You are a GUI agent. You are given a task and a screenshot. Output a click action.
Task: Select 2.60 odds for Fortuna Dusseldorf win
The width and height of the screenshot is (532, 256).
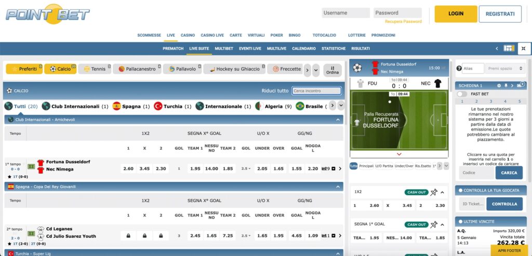click(x=128, y=168)
